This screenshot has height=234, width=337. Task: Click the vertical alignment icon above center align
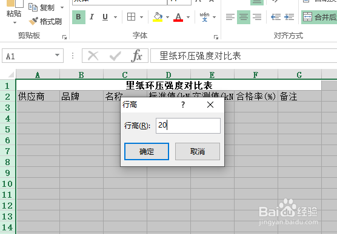point(257,2)
